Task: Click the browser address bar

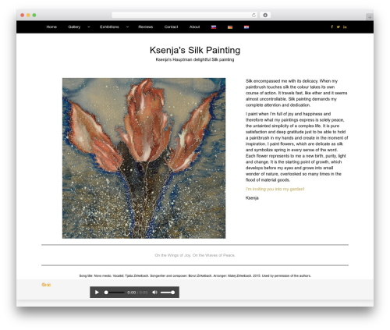Action: click(185, 15)
